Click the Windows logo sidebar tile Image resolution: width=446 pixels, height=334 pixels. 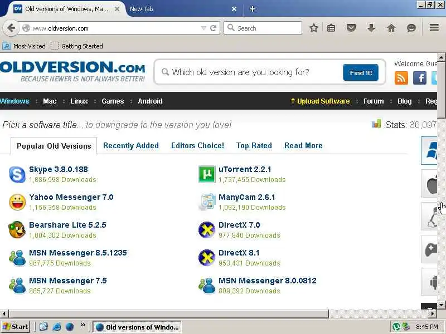coord(429,150)
